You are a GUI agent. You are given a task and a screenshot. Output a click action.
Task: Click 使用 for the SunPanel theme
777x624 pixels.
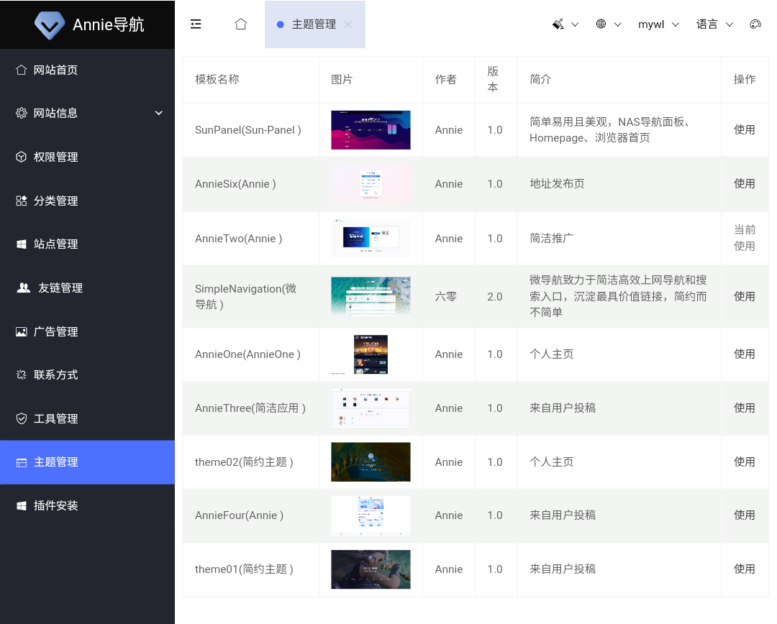tap(744, 130)
